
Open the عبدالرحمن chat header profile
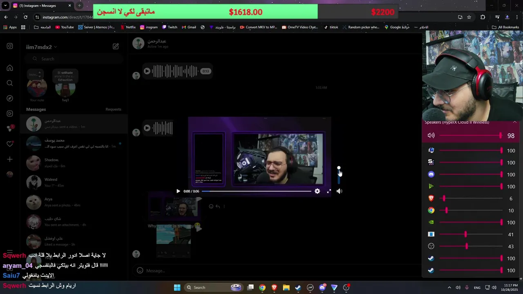[x=150, y=43]
